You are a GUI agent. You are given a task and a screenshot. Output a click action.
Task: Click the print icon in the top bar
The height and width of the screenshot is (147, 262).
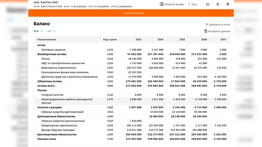[x=207, y=4]
